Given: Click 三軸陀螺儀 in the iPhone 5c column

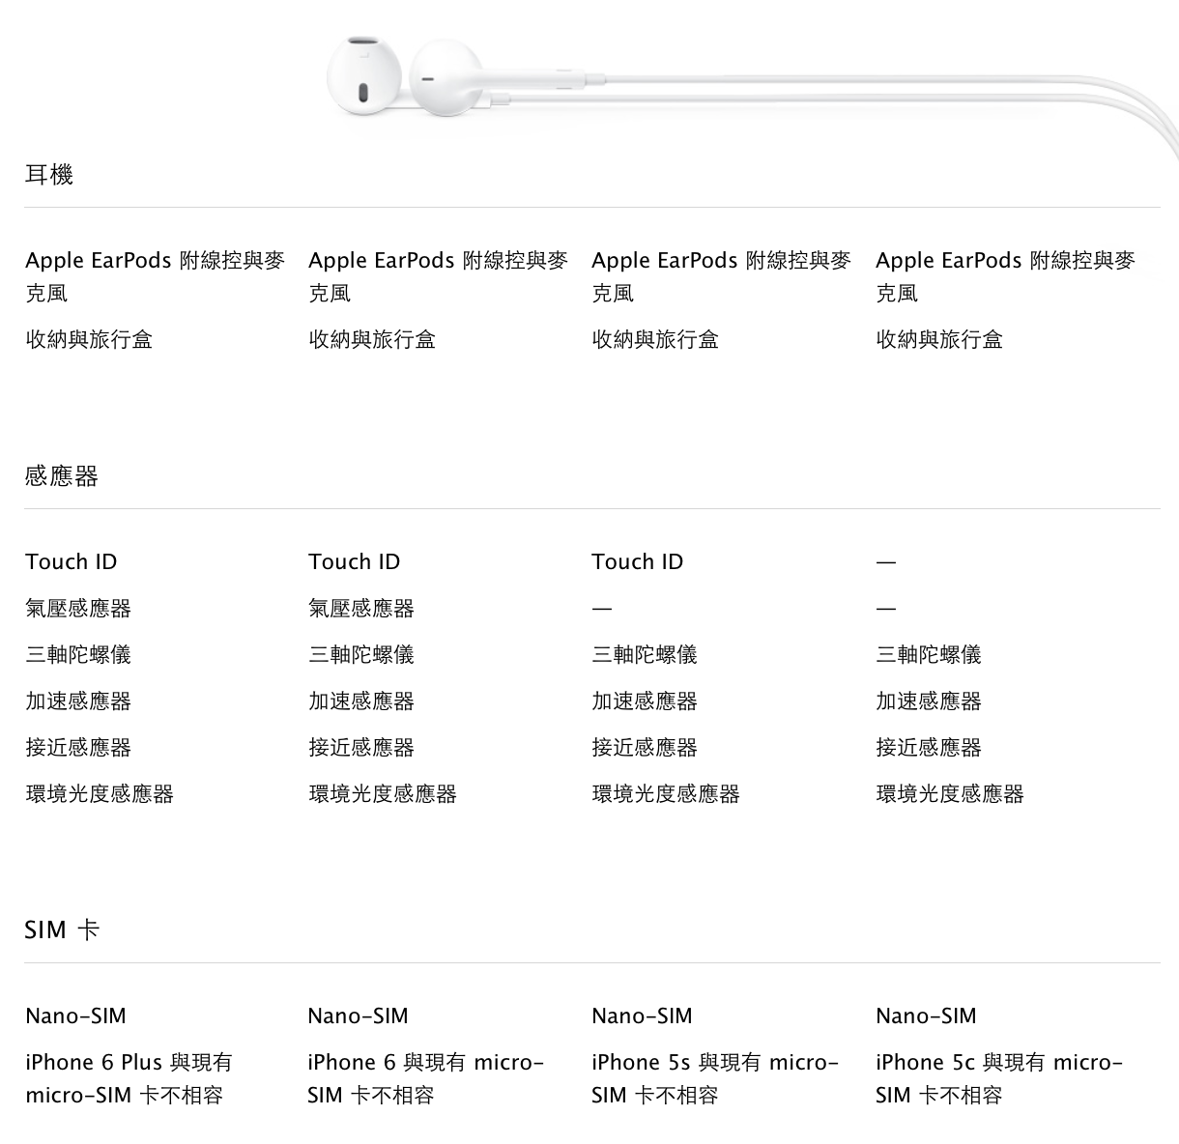Looking at the screenshot, I should point(929,655).
